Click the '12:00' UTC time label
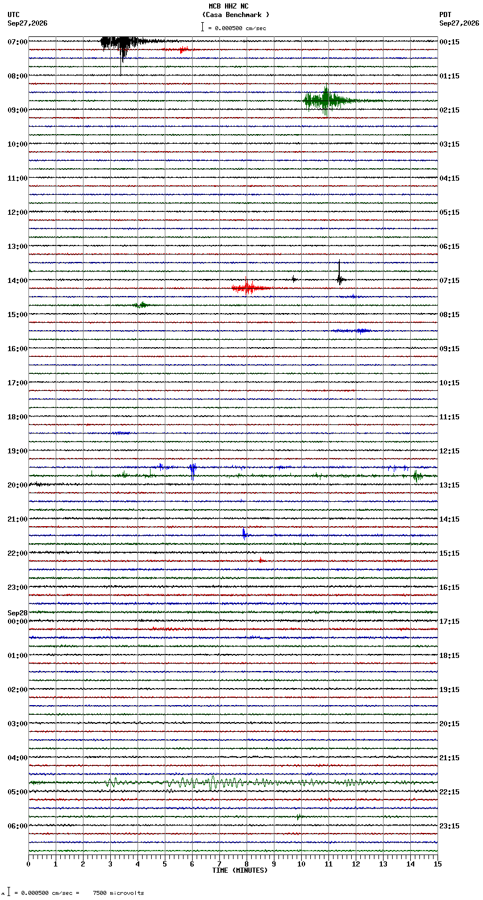This screenshot has height=900, width=483. click(18, 213)
